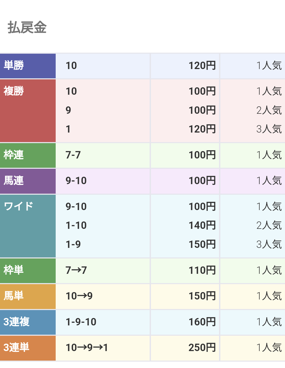Click the 7-7 枠連 combination
The height and width of the screenshot is (368, 285).
click(x=73, y=155)
